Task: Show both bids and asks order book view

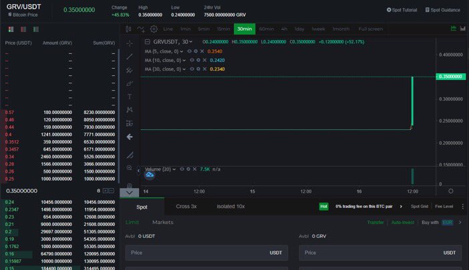Action: [11, 29]
